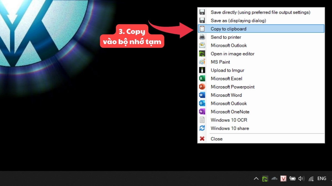332x186 pixels.
Task: Open in image editor via Greenshot icon
Action: click(x=202, y=54)
